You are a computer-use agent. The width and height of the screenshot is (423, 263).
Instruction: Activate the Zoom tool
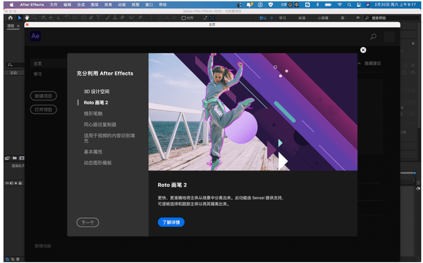[34, 18]
